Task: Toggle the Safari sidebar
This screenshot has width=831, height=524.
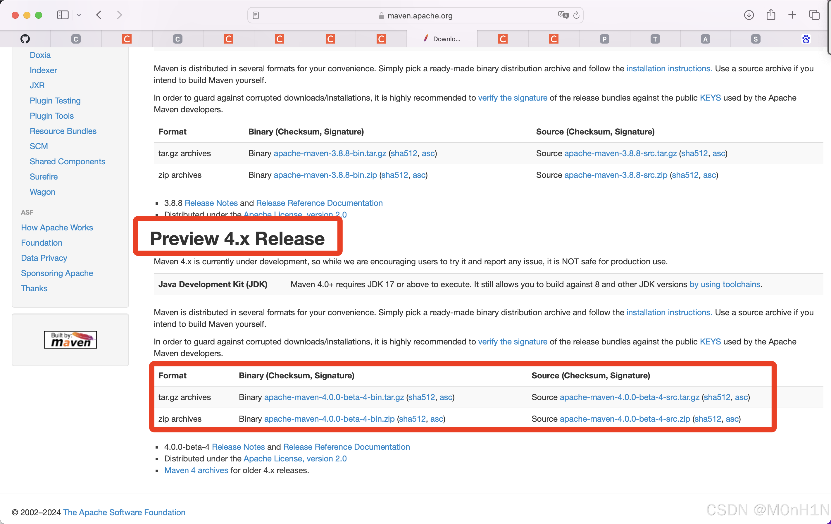Action: pos(63,15)
